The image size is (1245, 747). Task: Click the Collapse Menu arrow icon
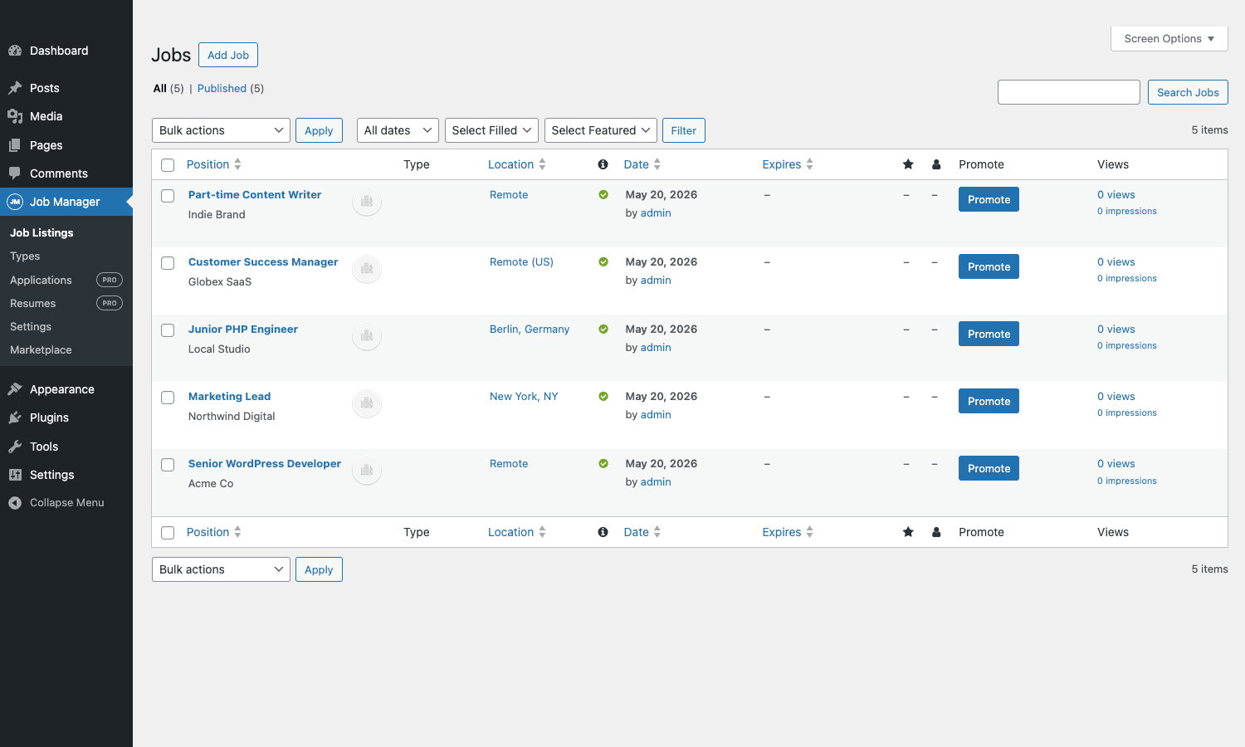(x=15, y=503)
